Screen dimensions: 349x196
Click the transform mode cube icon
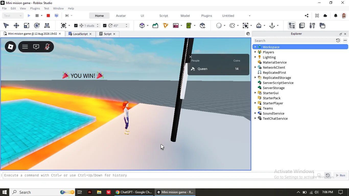pyautogui.click(x=64, y=26)
